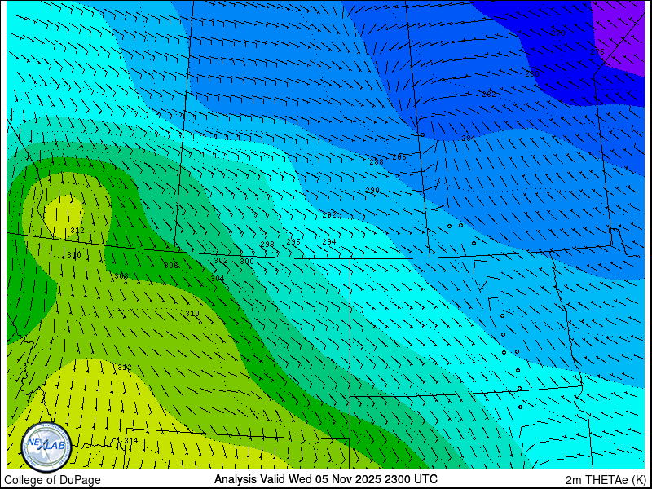This screenshot has height=489, width=652.
Task: Select the 306 contour label
Action: [171, 266]
